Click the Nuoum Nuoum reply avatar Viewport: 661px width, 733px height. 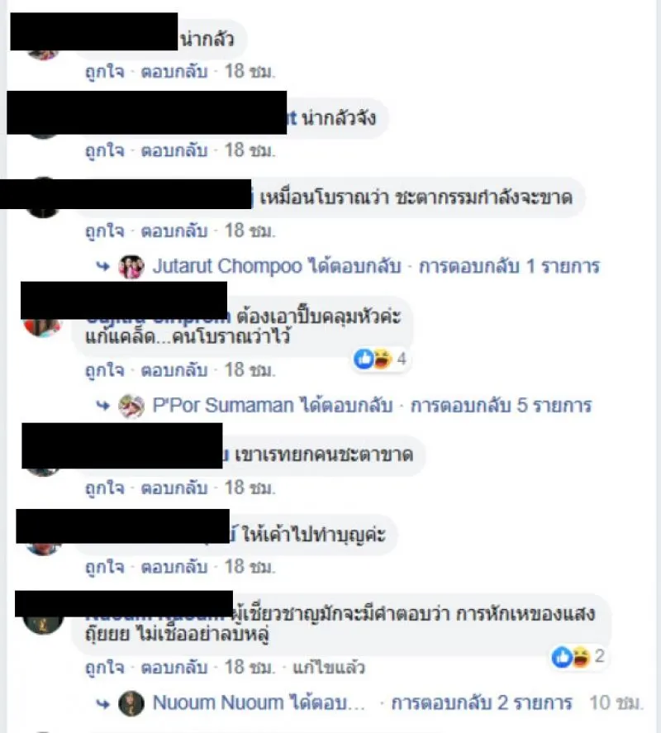click(x=131, y=703)
